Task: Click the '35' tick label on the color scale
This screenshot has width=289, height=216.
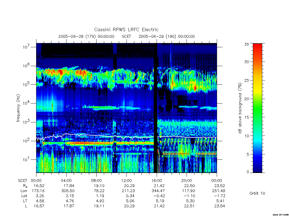Action: (247, 44)
